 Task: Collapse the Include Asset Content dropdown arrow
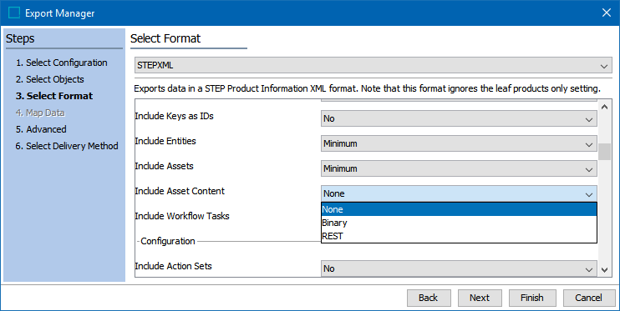point(589,193)
